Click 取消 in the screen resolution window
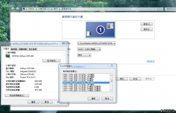Viewport: 176px width, 113px height. (135, 79)
